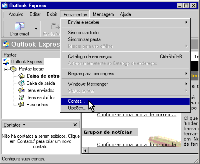The image size is (200, 164).
Task: Click the horizontal scrollbar left arrow
Action: coord(85,150)
